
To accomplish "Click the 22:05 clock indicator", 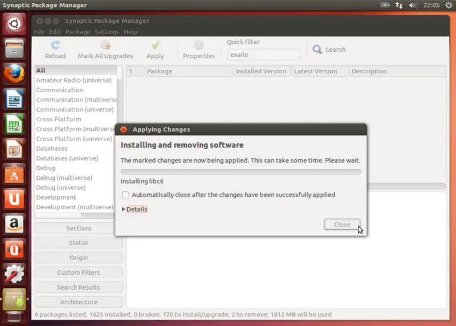I will click(x=431, y=5).
